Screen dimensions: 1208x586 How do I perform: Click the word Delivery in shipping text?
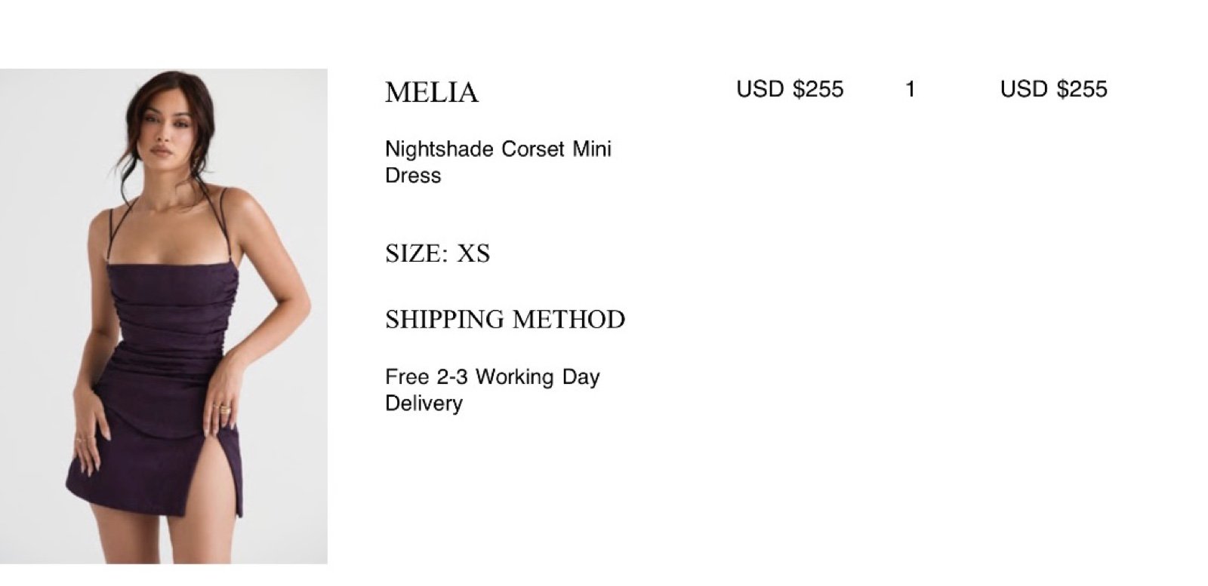click(424, 403)
